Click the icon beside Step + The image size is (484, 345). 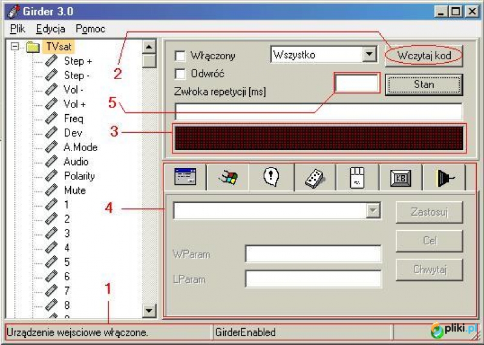pyautogui.click(x=51, y=61)
